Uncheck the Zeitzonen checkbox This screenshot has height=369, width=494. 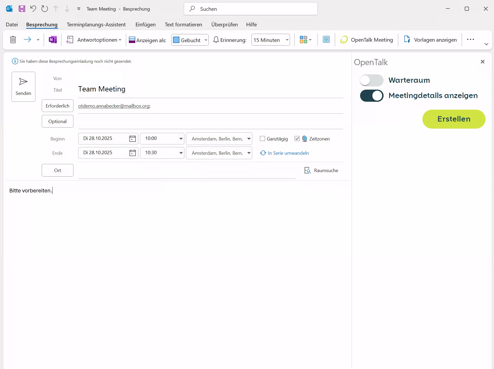297,139
